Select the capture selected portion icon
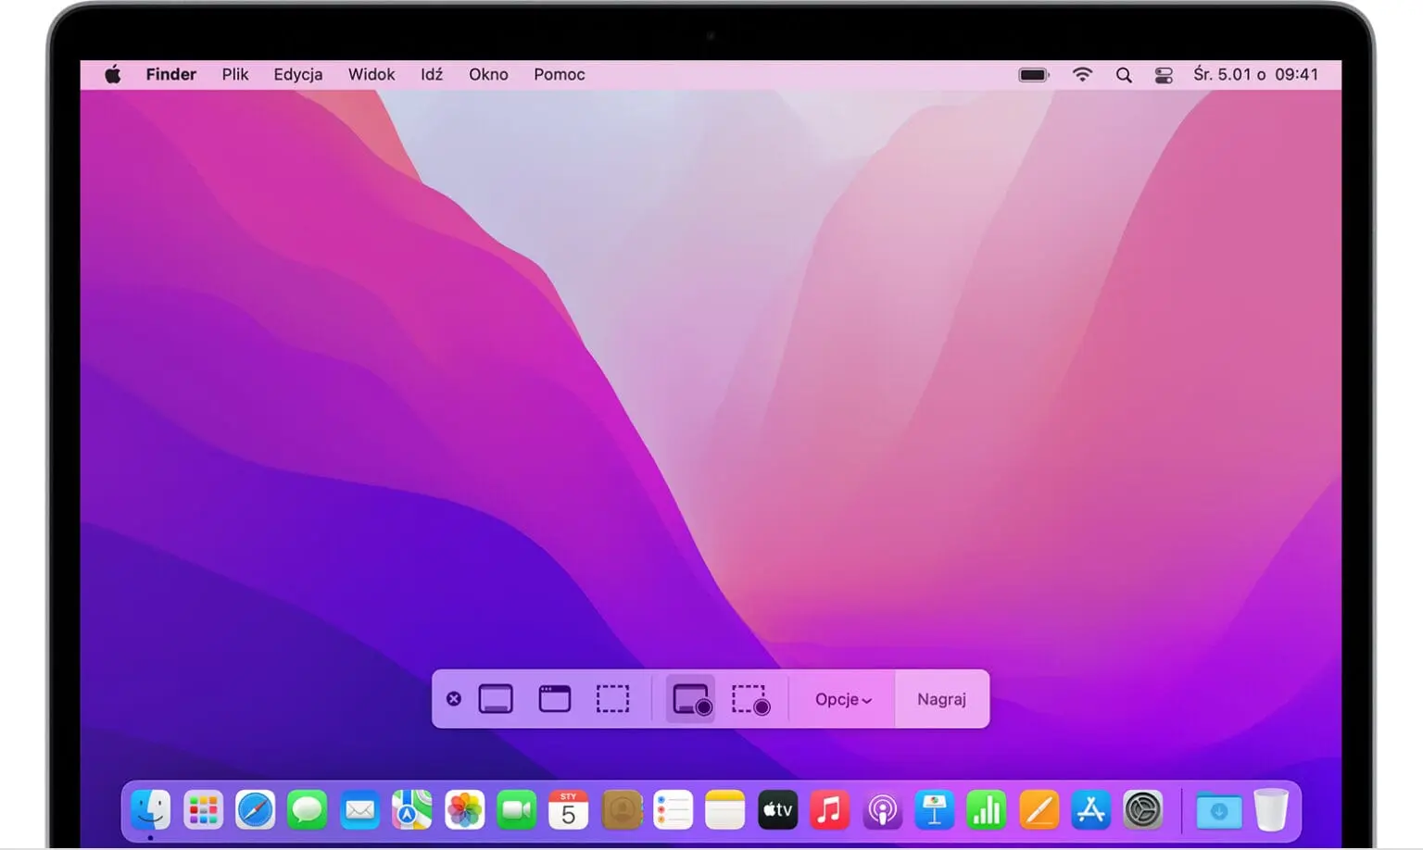The width and height of the screenshot is (1423, 850). click(612, 699)
